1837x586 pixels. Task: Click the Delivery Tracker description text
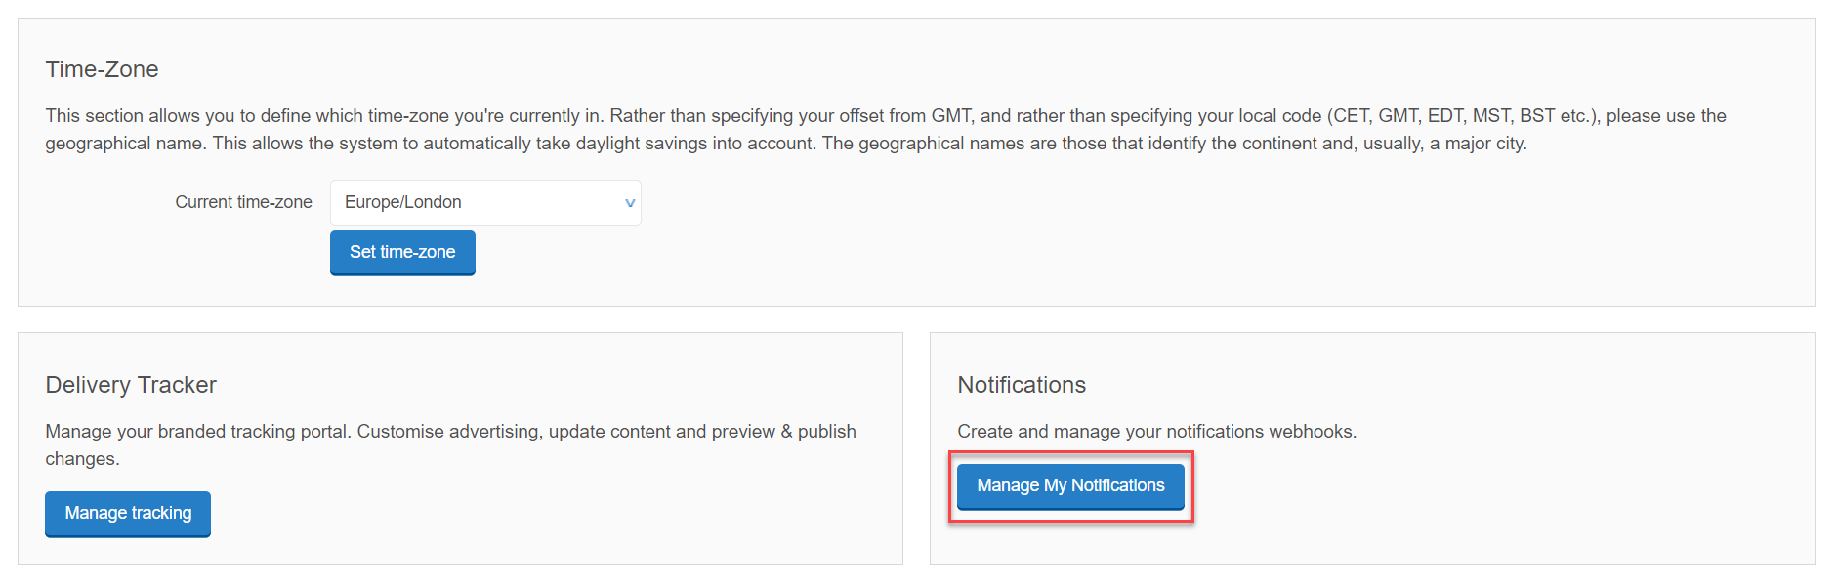click(x=449, y=431)
